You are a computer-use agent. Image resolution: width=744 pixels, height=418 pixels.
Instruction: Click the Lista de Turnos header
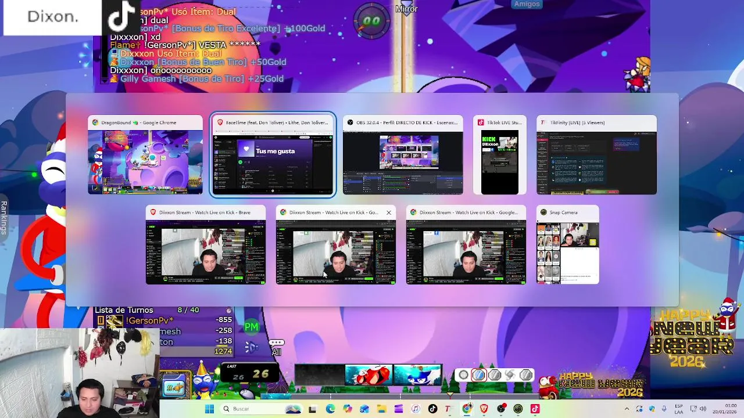click(x=124, y=310)
